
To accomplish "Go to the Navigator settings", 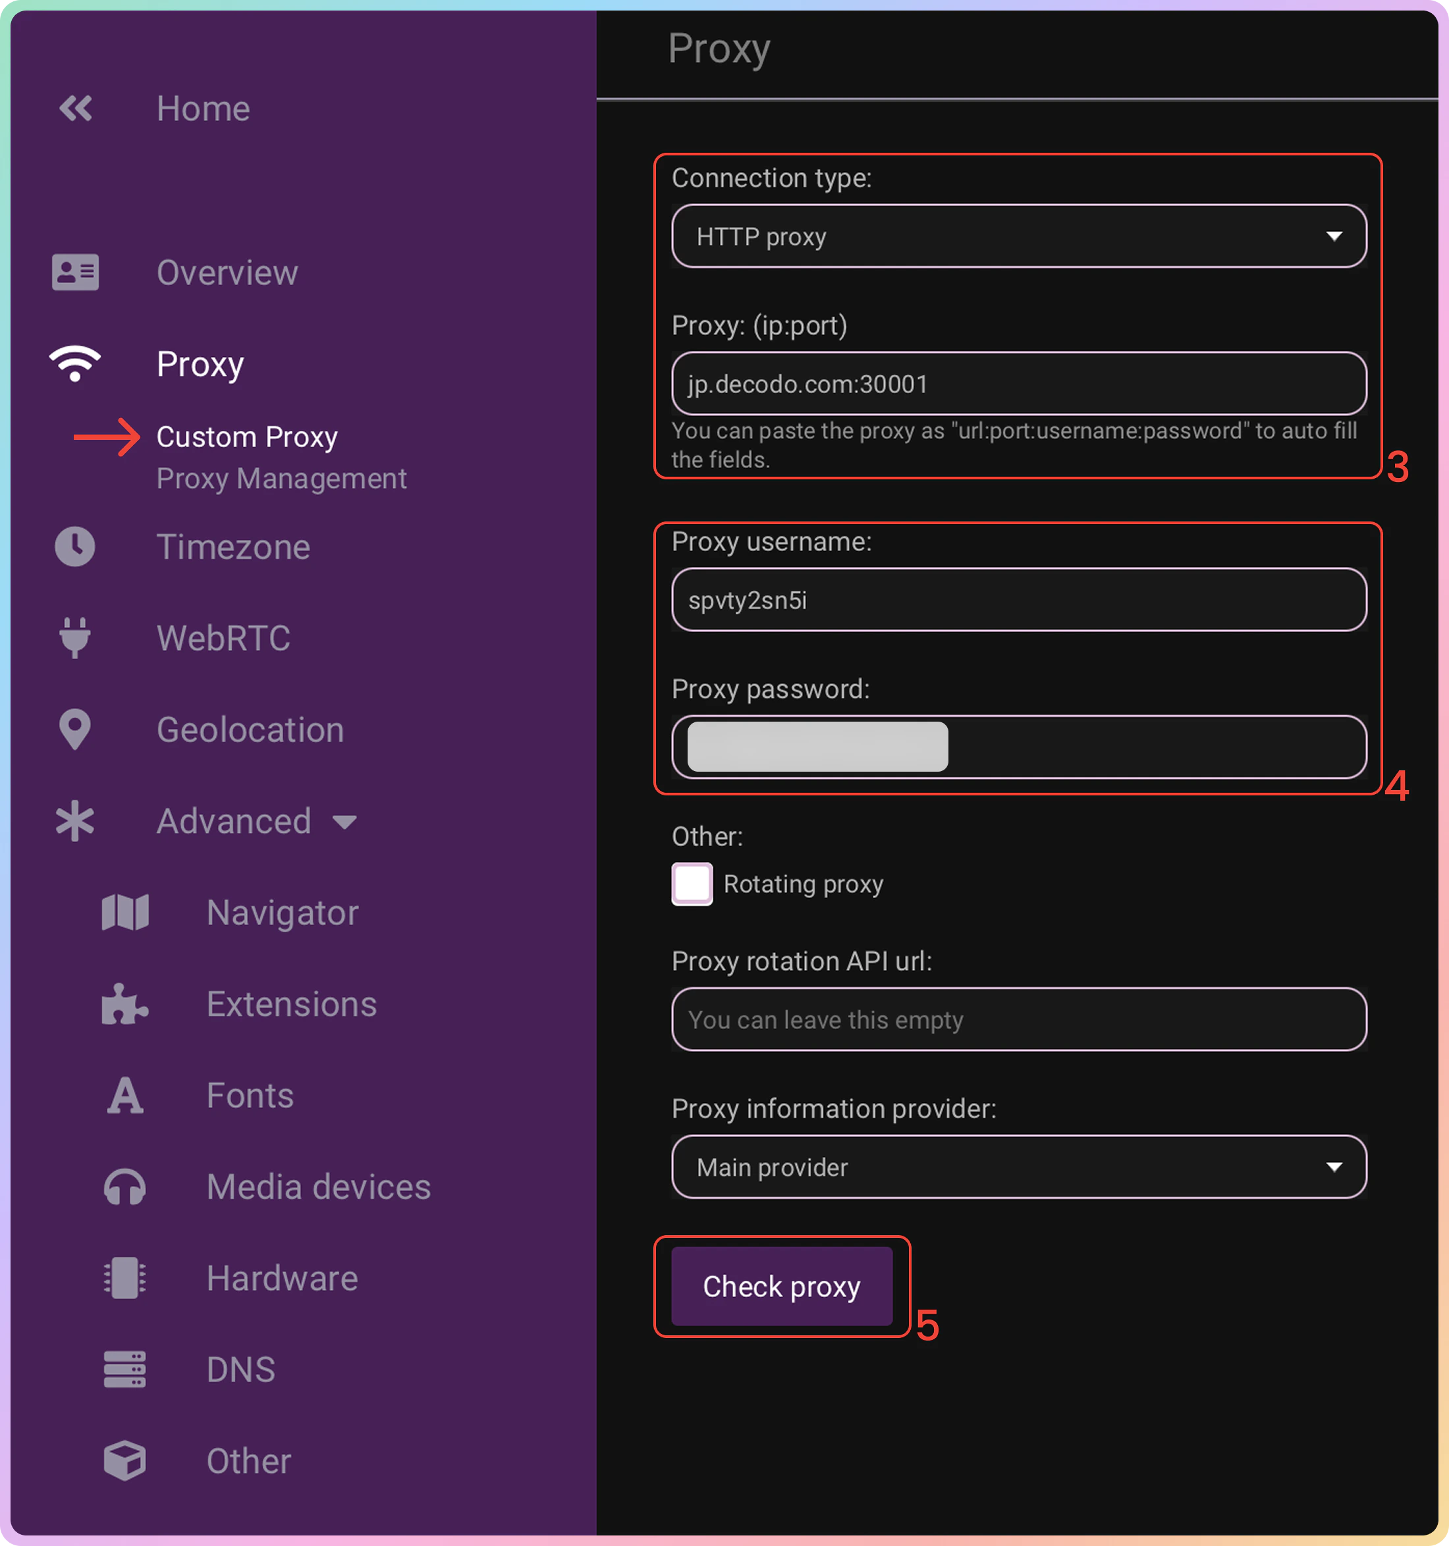I will point(283,913).
